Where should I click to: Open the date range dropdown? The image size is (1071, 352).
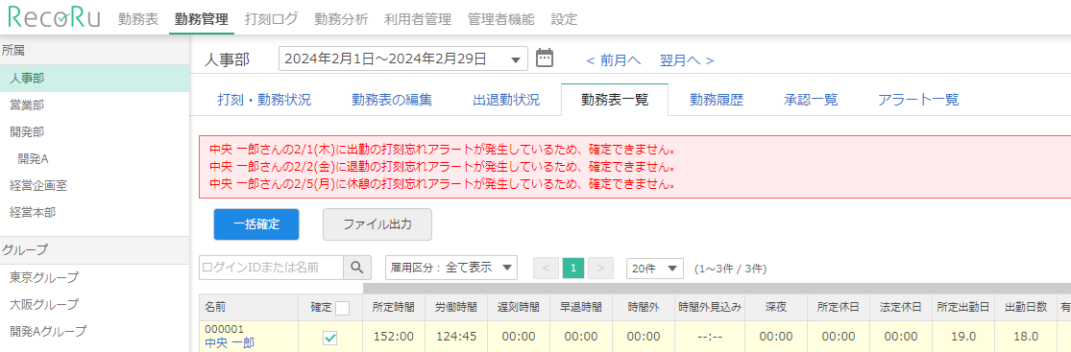point(403,59)
